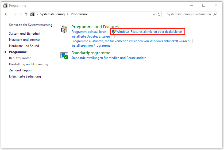Open Standardeinstellungen für Medien und Geräte ändern
Viewport: 224px width, 150px height.
click(x=109, y=58)
